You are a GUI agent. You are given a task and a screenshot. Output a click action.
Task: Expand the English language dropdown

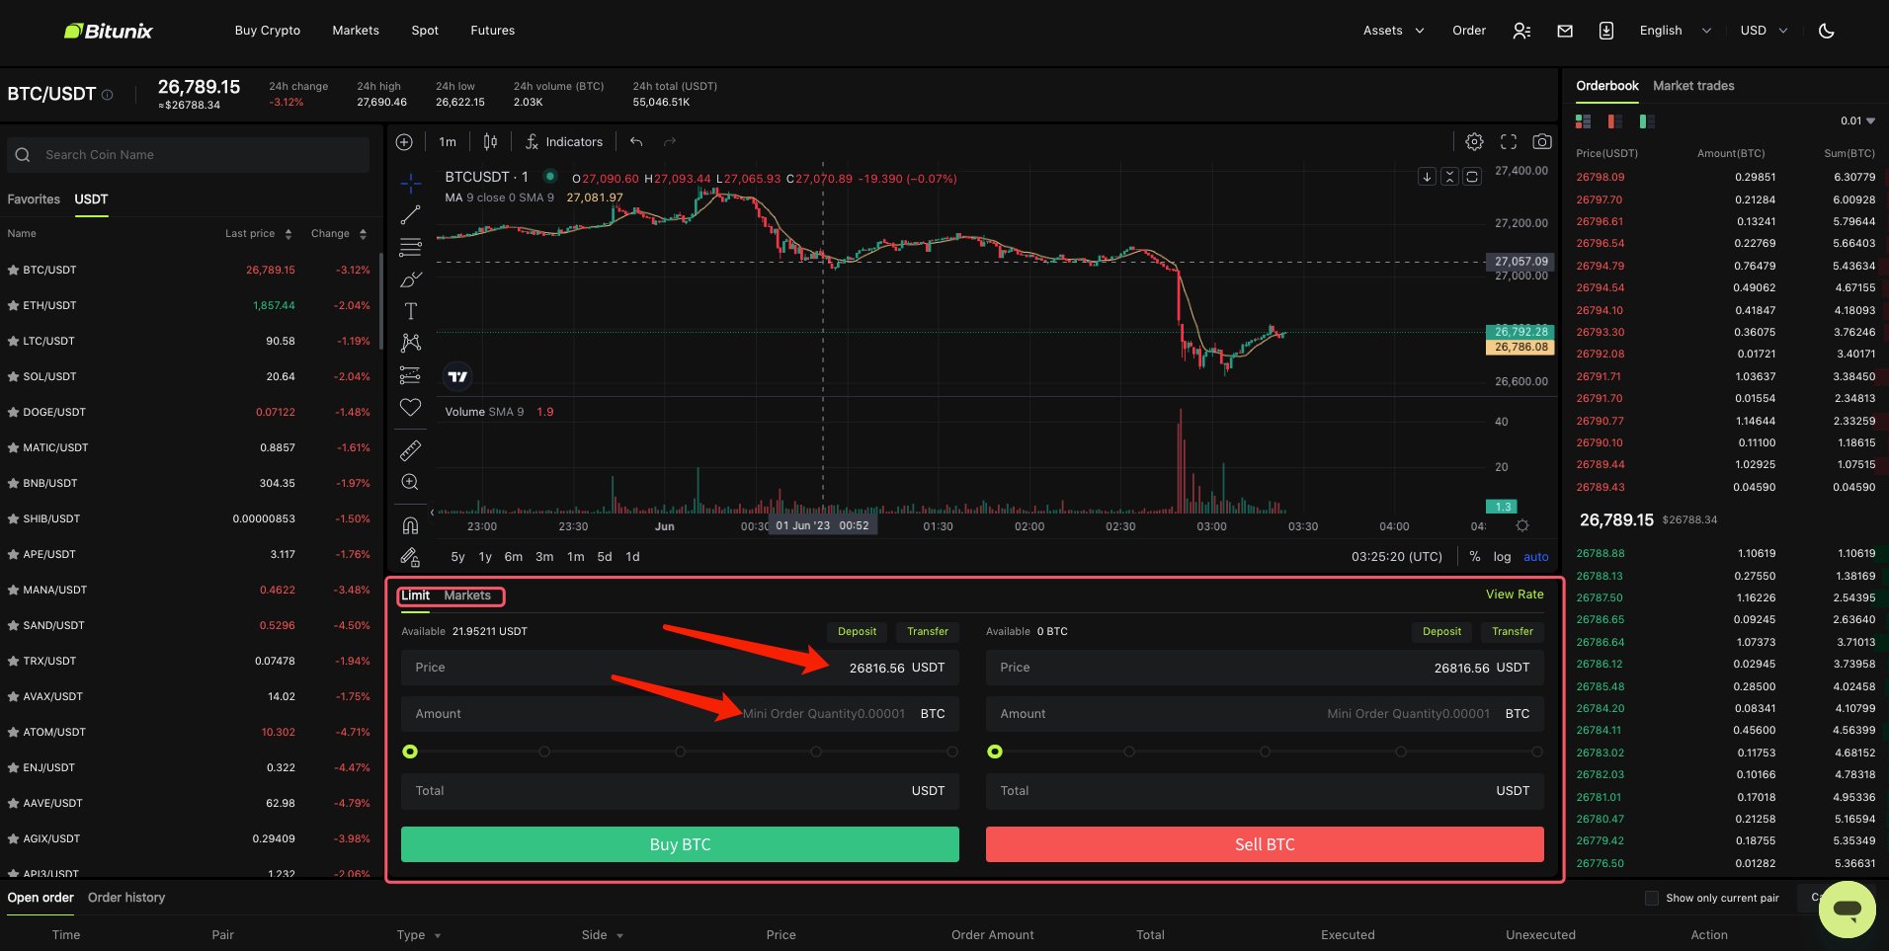tap(1675, 31)
